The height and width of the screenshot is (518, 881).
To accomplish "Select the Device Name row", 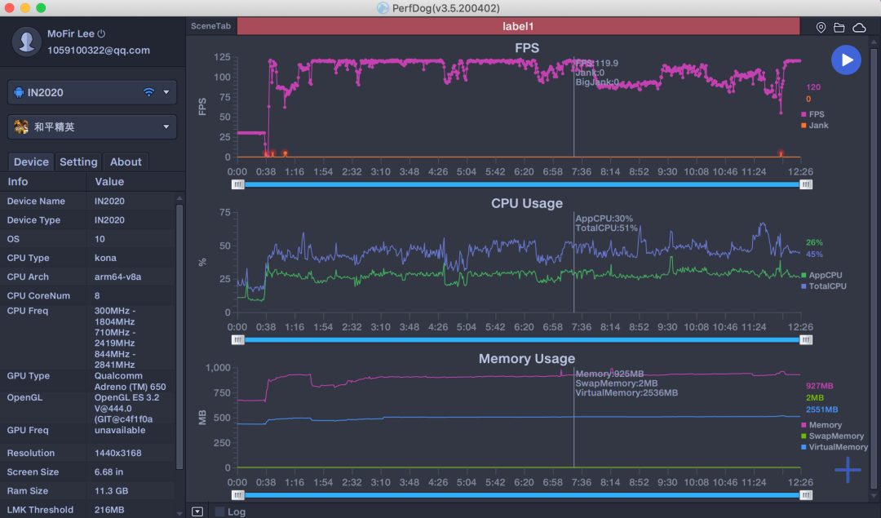I will 88,201.
